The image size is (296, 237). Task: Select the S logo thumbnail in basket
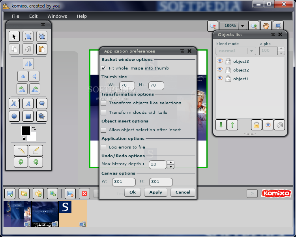73,214
